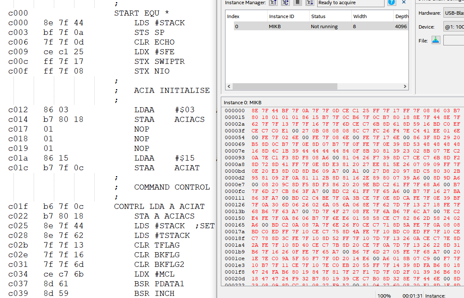Click the Write Data to memory icon

pyautogui.click(x=310, y=3)
